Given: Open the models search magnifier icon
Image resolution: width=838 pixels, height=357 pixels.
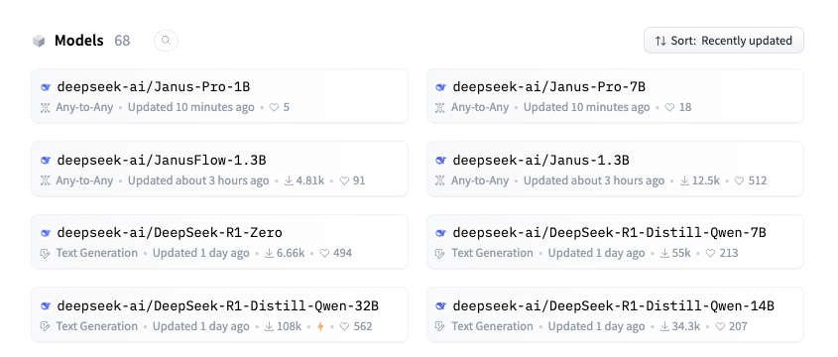Looking at the screenshot, I should point(167,40).
